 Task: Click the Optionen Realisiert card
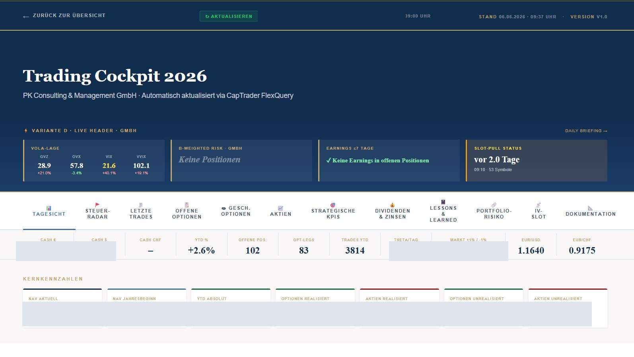[315, 308]
